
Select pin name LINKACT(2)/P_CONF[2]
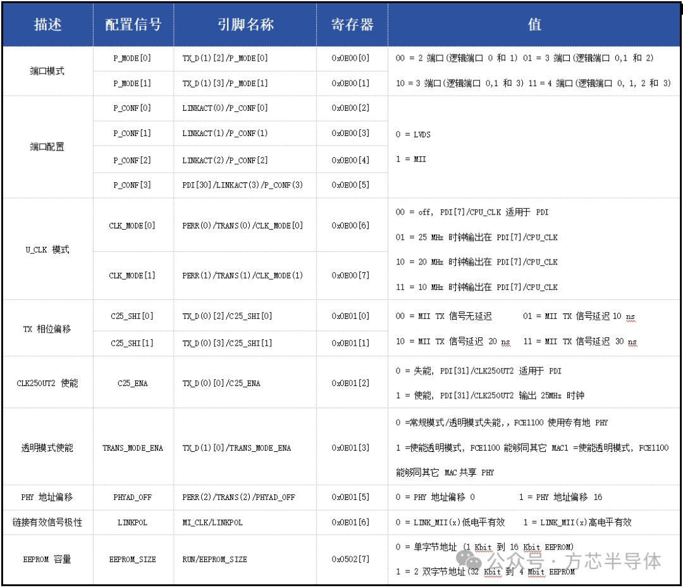225,160
